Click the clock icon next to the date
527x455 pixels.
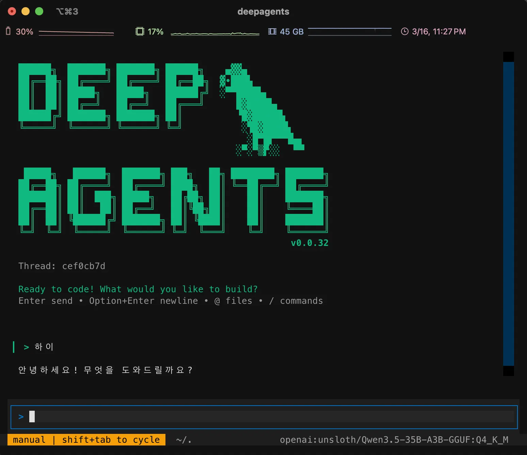pos(404,31)
